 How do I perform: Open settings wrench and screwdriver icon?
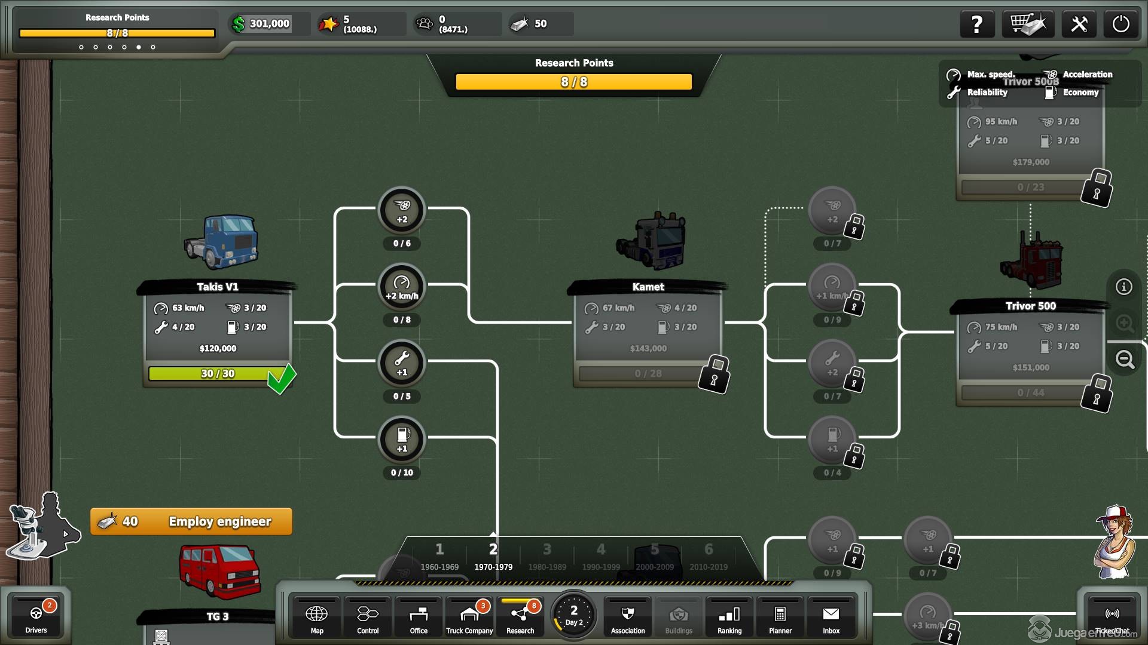click(1079, 24)
